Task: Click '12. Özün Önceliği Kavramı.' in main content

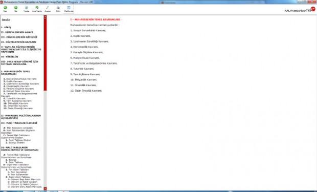Action: pyautogui.click(x=86, y=91)
